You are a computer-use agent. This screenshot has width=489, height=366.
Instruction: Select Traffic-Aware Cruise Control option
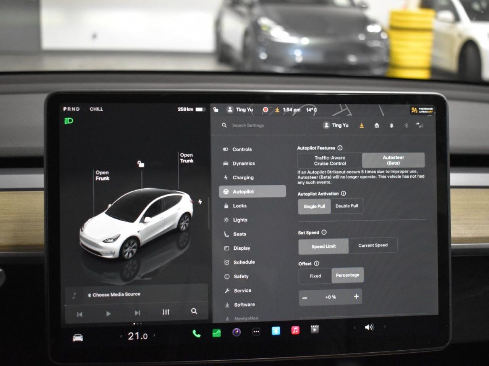point(330,161)
